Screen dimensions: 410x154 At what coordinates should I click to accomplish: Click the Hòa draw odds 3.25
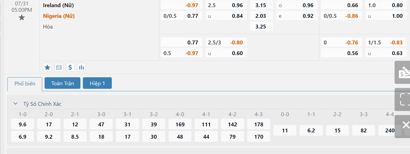tap(261, 27)
